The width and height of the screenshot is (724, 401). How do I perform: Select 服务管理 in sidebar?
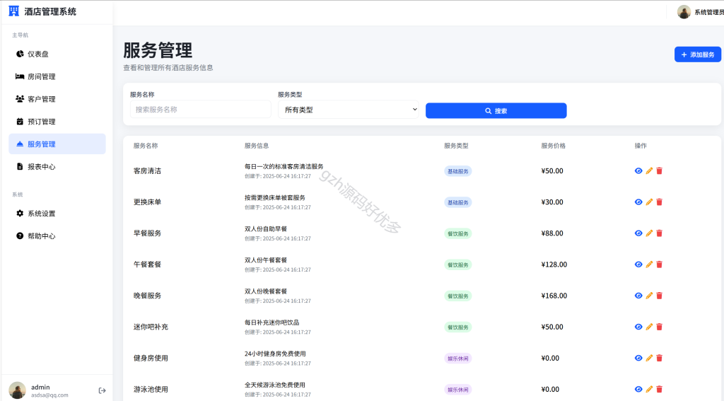click(57, 144)
